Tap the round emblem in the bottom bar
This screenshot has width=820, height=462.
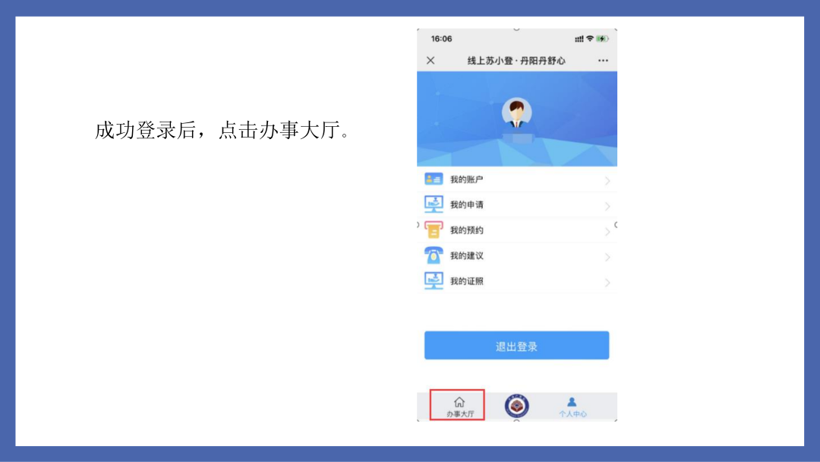(x=517, y=406)
